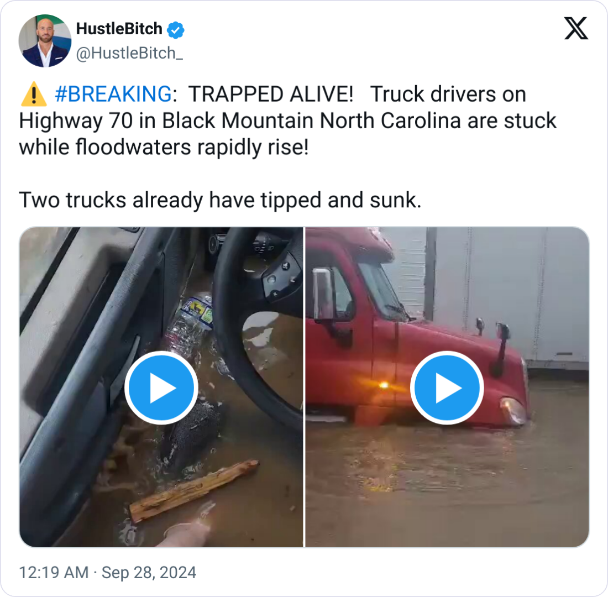Click the Sep 28, 2024 date
608x597 pixels.
point(149,572)
